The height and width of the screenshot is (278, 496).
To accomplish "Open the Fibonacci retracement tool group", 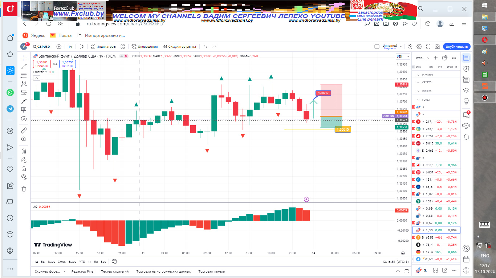I will click(x=24, y=75).
